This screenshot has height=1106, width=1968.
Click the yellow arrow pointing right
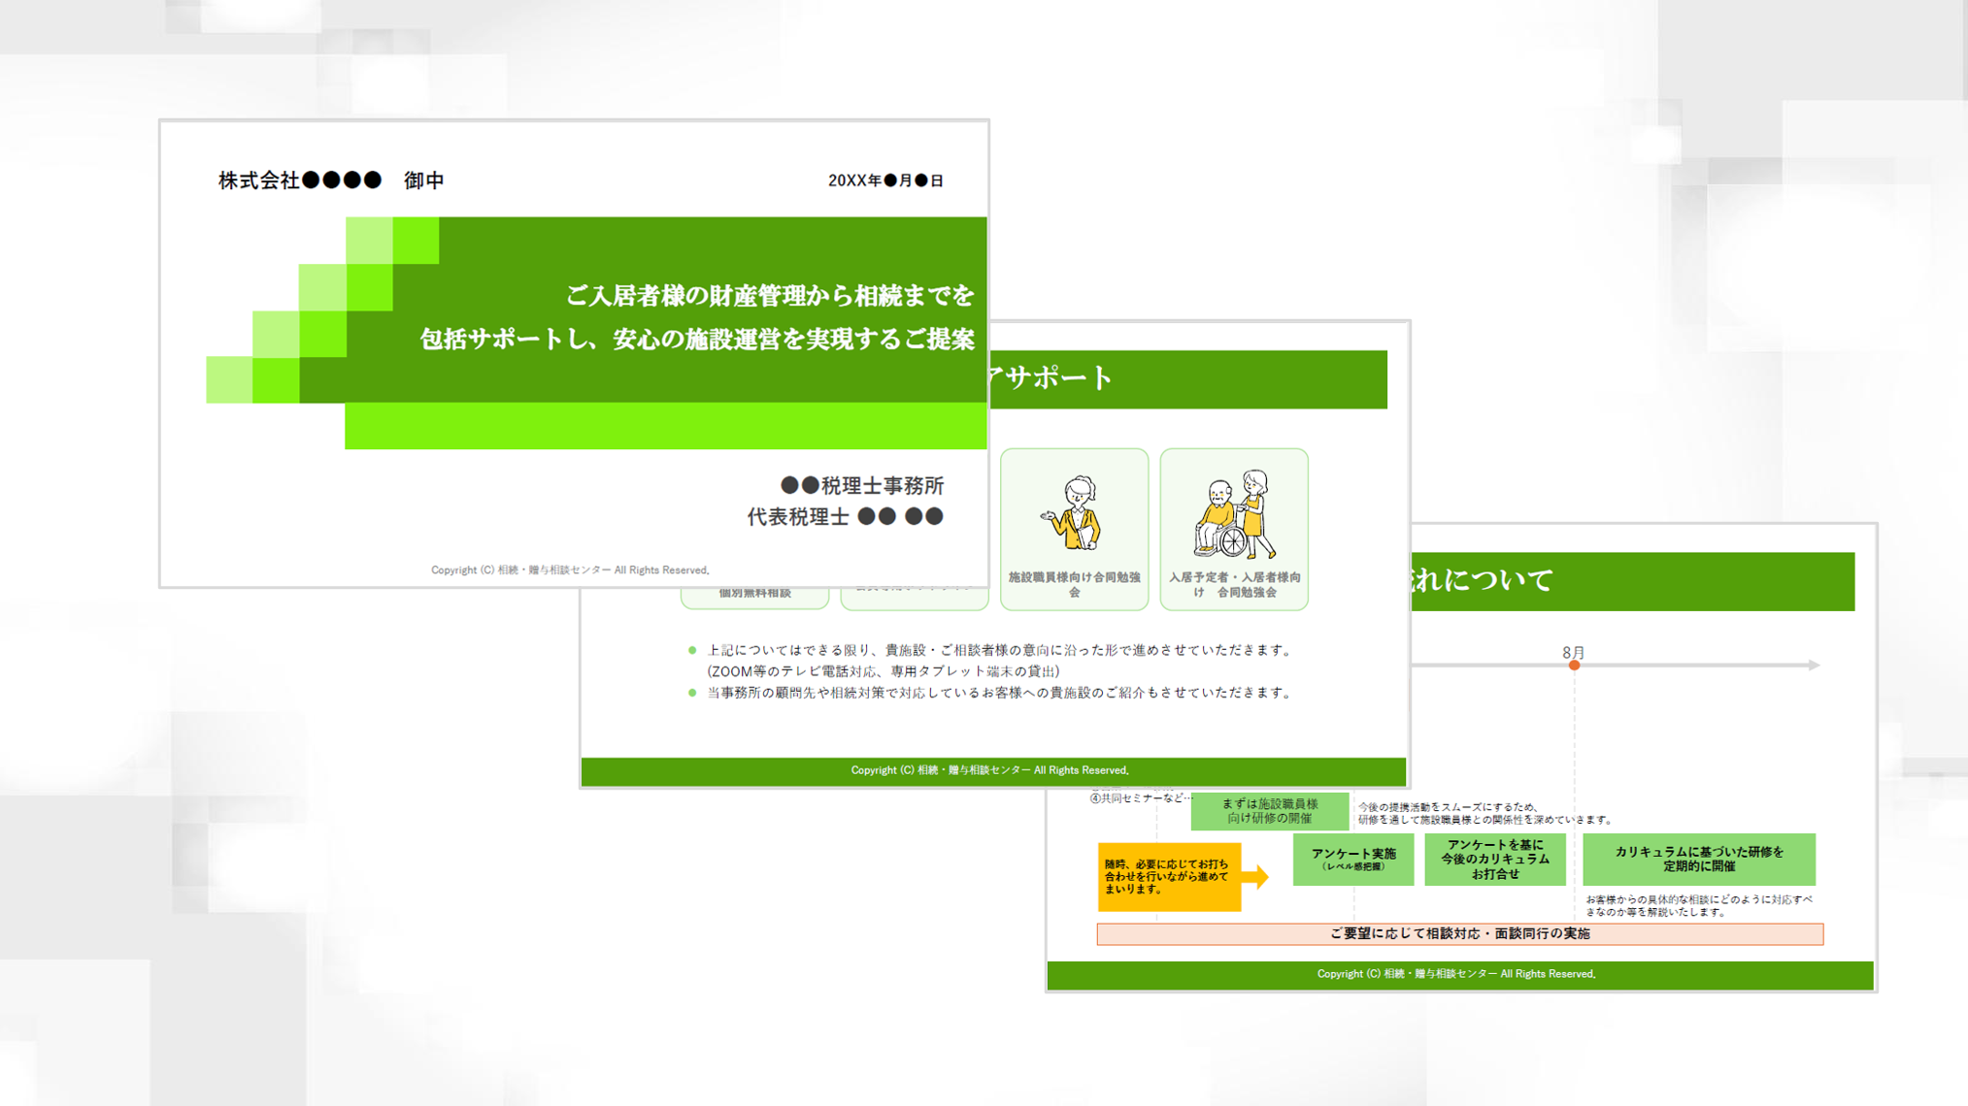(1255, 877)
